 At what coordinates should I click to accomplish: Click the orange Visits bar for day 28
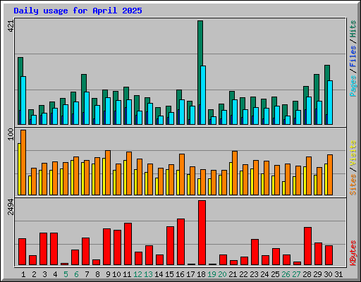click(x=309, y=176)
